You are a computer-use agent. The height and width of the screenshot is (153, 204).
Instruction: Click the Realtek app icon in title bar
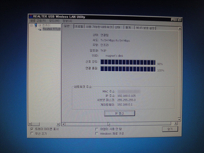[x=31, y=16]
